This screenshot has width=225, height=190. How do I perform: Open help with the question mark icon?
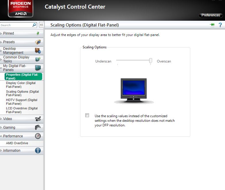(x=220, y=25)
